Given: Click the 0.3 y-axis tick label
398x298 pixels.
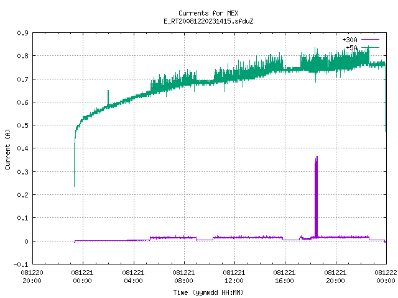Looking at the screenshot, I should point(22,172).
